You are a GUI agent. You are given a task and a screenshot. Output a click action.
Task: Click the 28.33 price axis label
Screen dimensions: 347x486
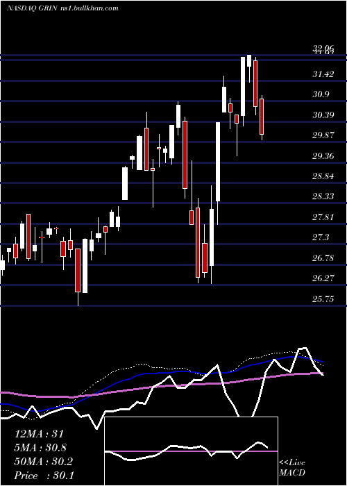(323, 196)
